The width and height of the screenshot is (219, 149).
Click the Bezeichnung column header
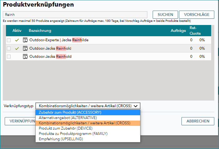pyautogui.click(x=40, y=31)
